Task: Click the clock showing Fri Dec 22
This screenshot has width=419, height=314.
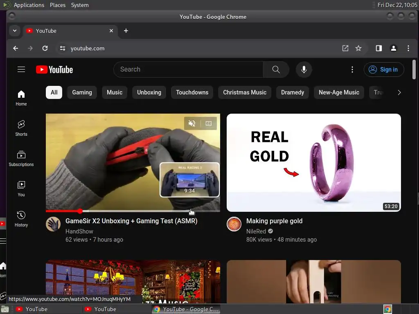Action: coord(397,5)
